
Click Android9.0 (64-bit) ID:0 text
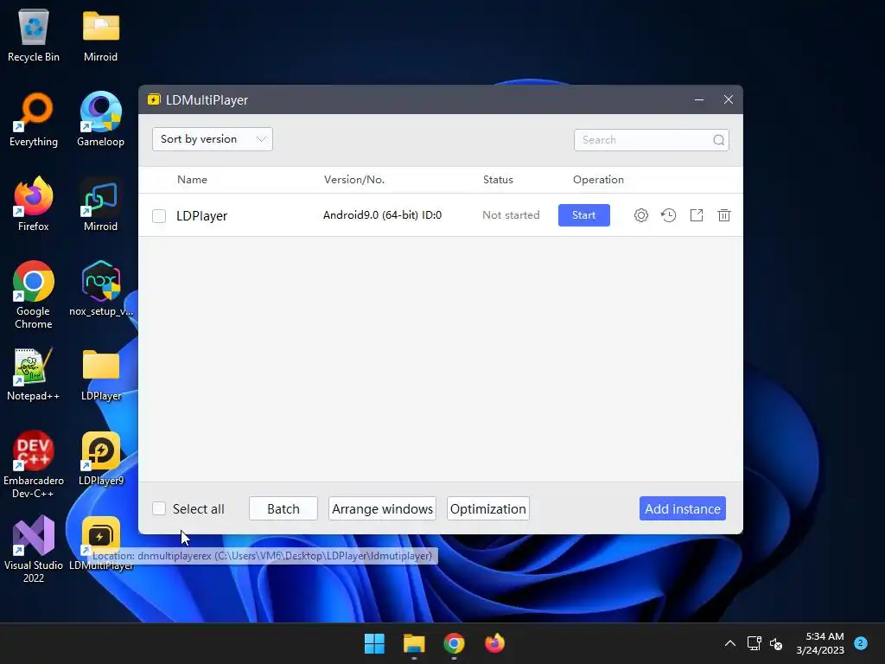point(382,215)
